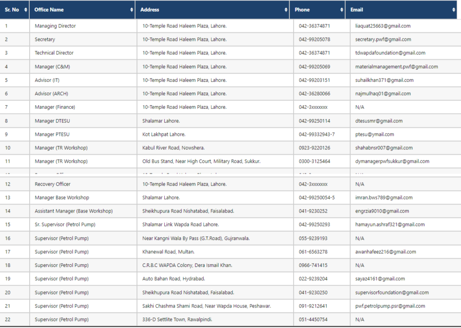Click the "Manager PTESU" office name
Image resolution: width=461 pixels, height=328 pixels.
(52, 135)
